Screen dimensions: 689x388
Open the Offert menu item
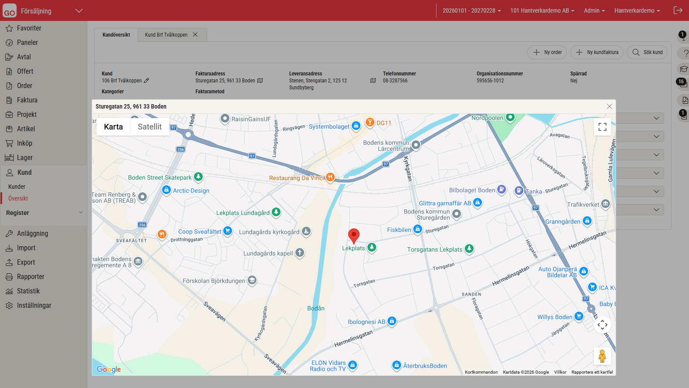point(25,71)
